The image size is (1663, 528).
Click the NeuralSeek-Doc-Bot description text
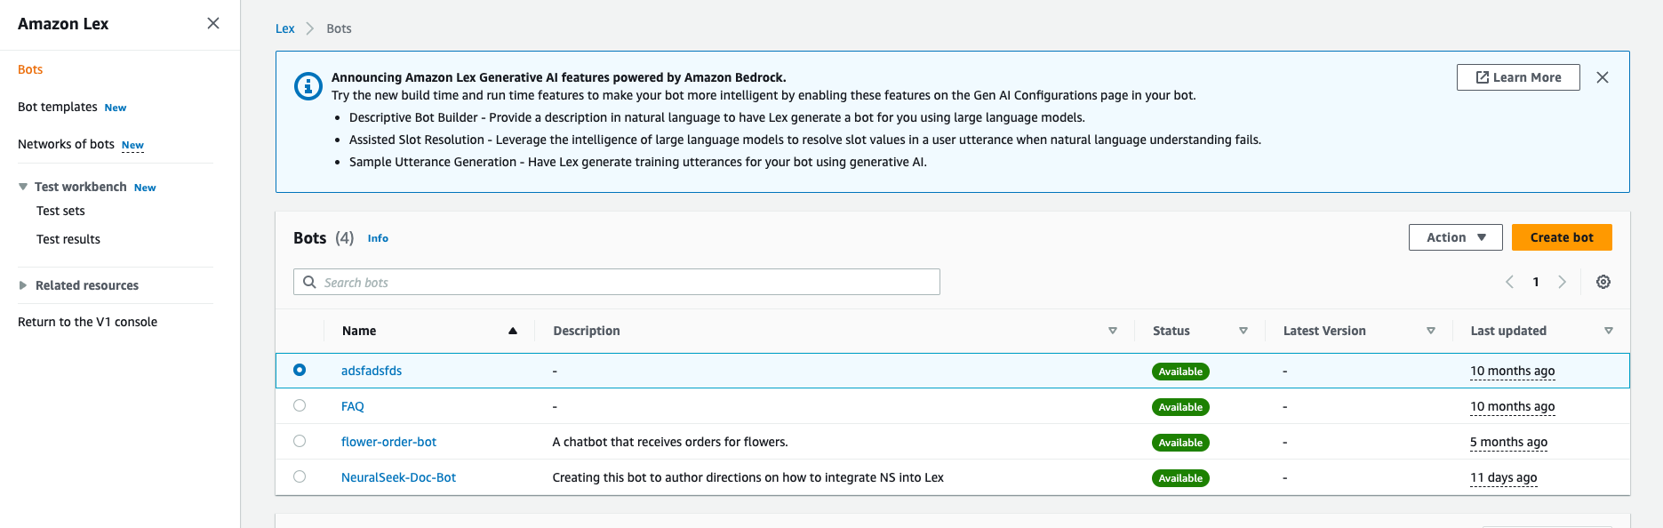tap(748, 477)
